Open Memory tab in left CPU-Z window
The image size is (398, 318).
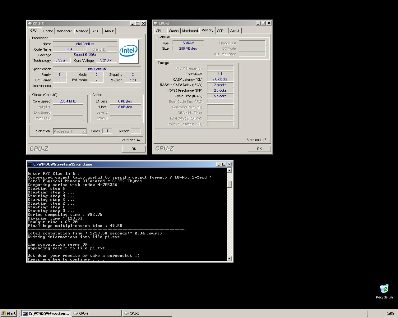pos(82,31)
